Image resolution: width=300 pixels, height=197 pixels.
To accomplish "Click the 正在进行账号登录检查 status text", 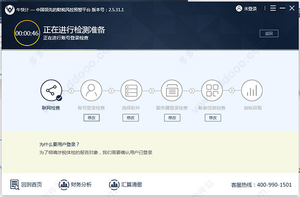I will (66, 38).
